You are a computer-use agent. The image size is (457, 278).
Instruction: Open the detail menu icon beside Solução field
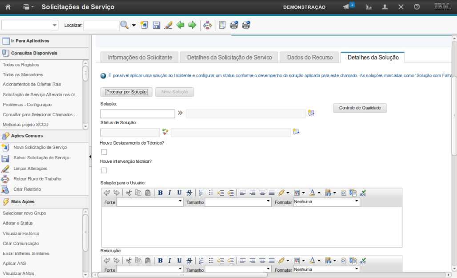tap(311, 113)
